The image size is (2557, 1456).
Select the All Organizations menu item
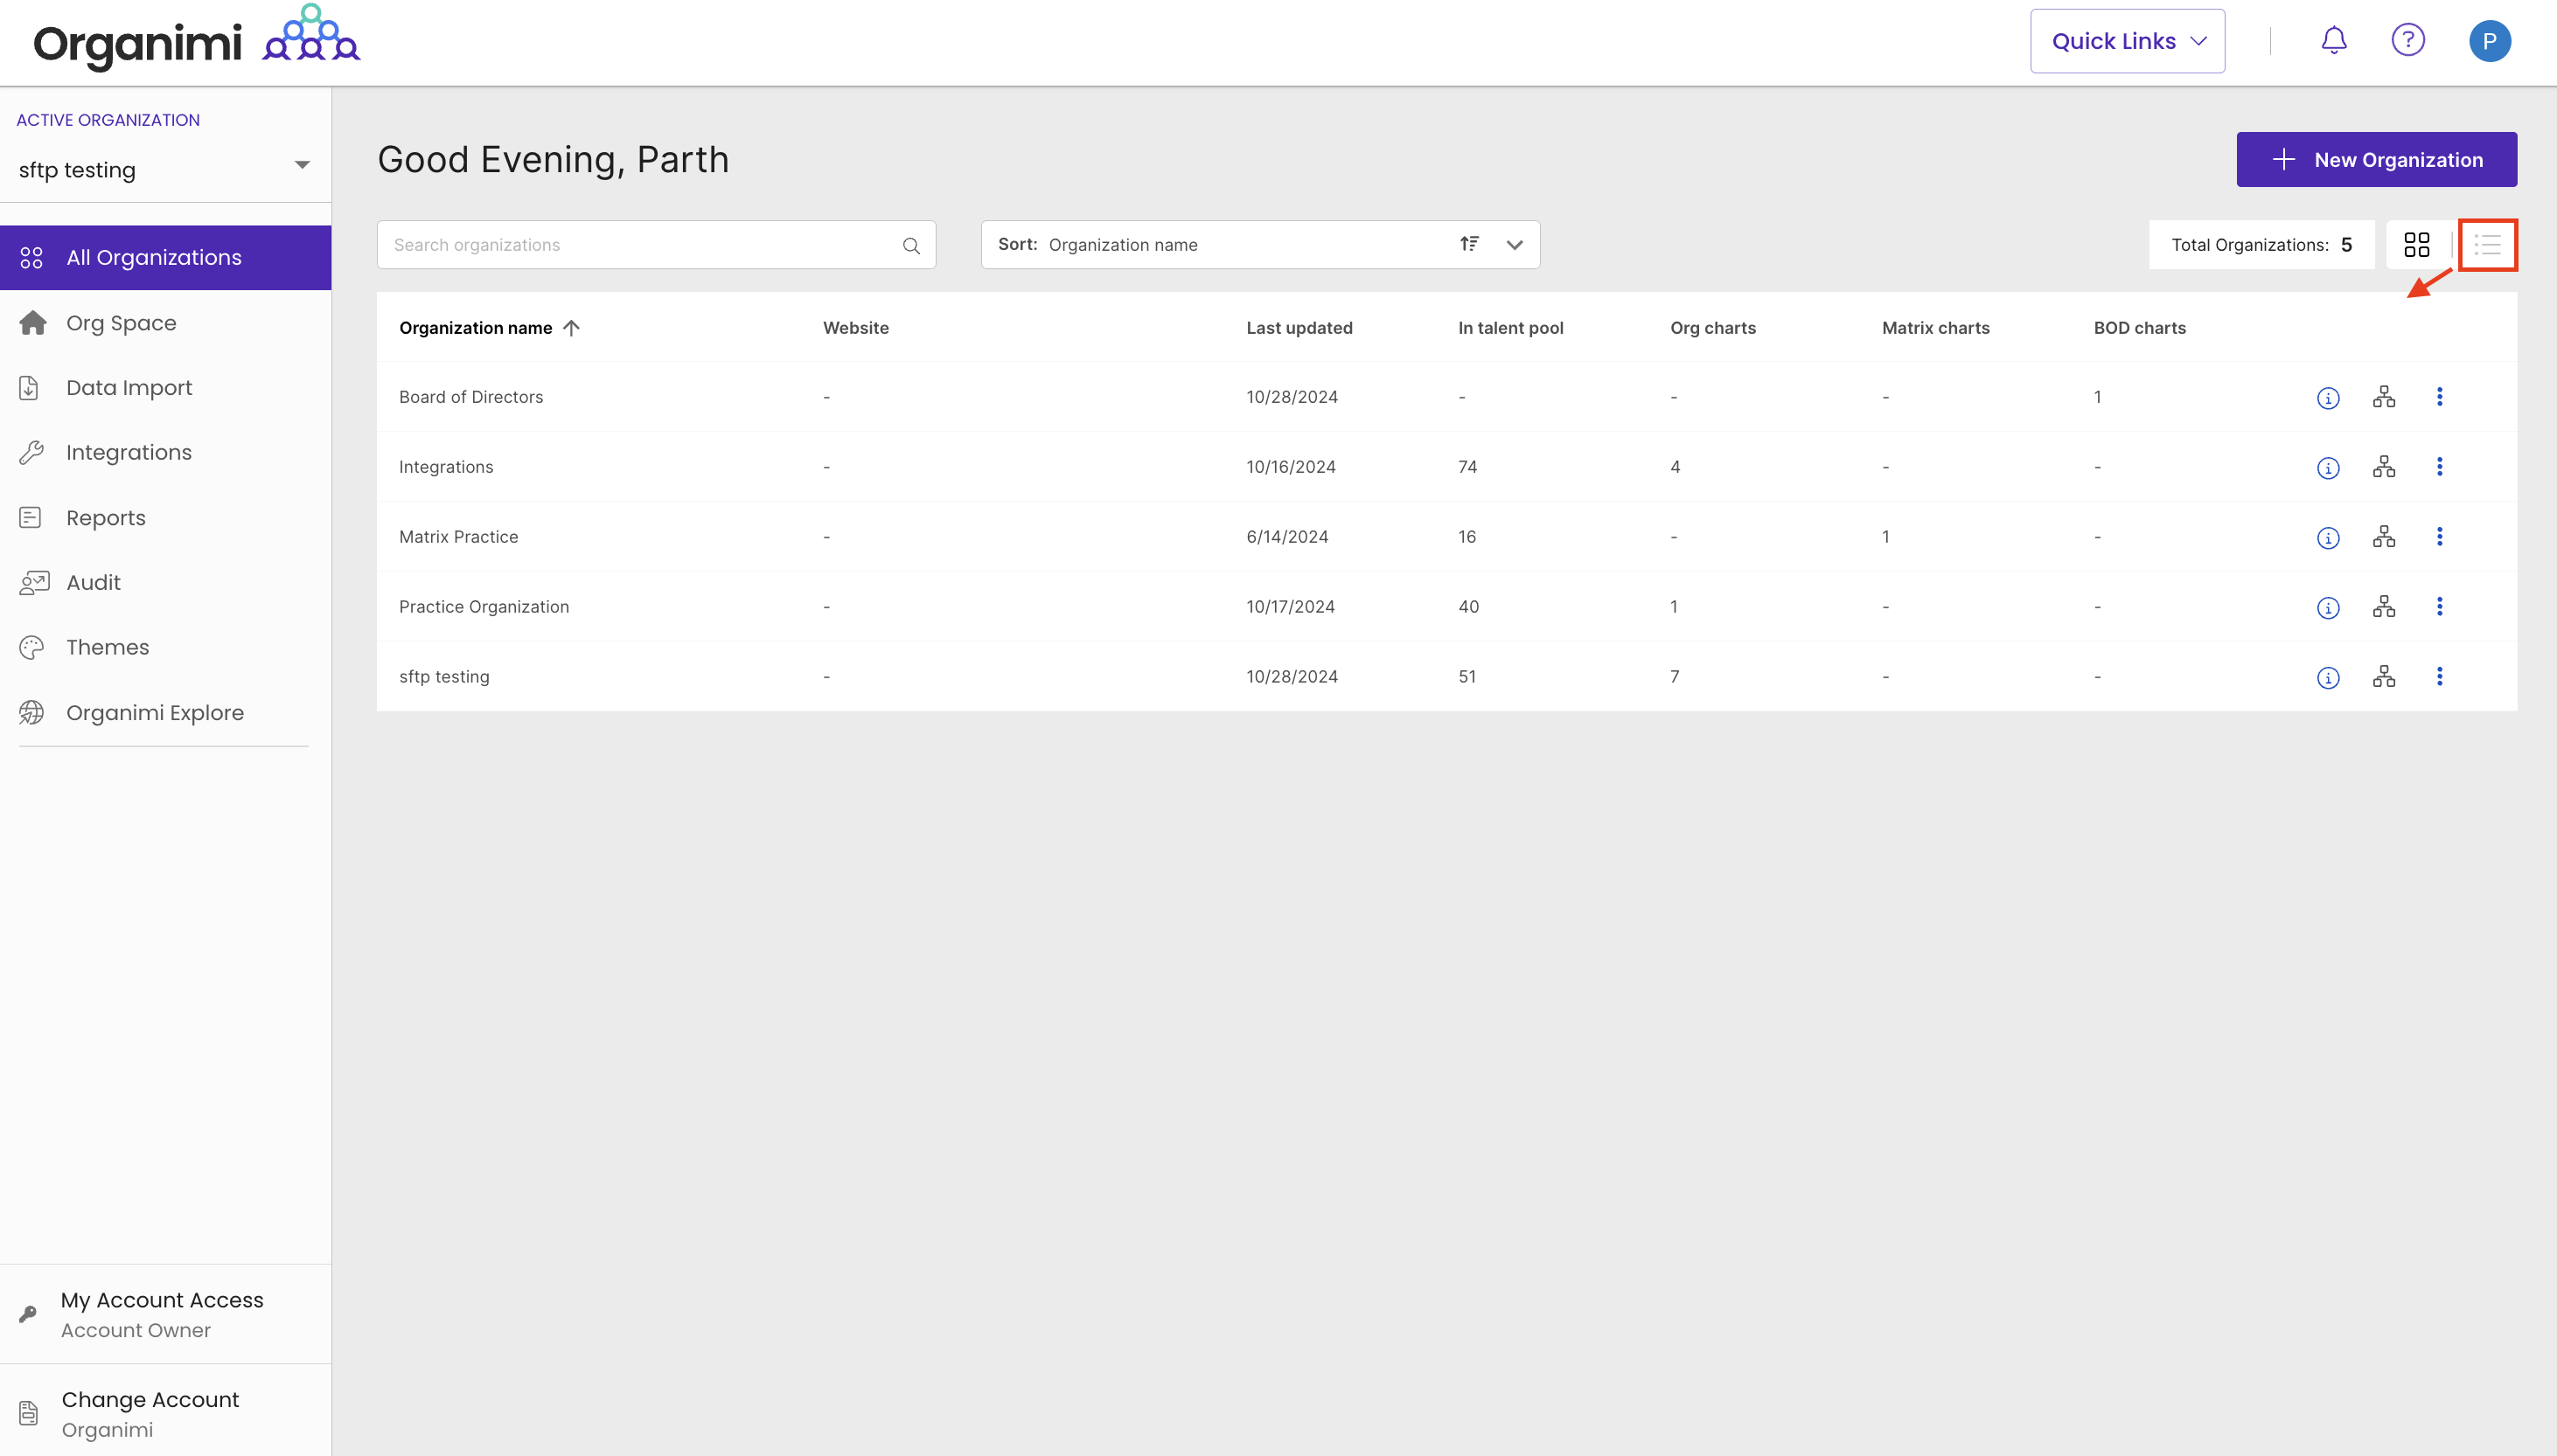click(x=154, y=257)
